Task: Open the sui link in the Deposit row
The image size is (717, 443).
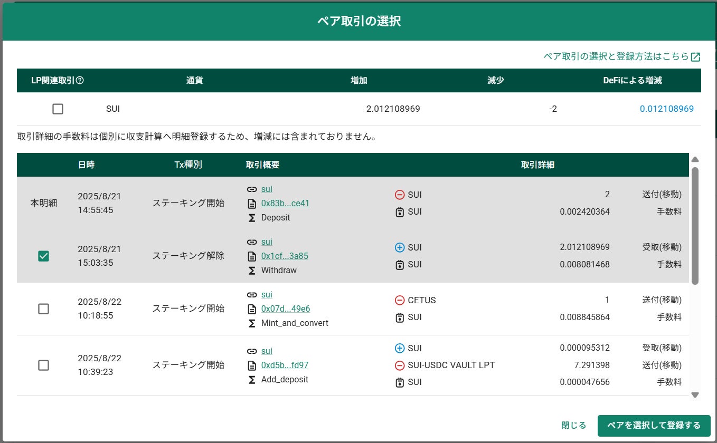Action: 267,189
